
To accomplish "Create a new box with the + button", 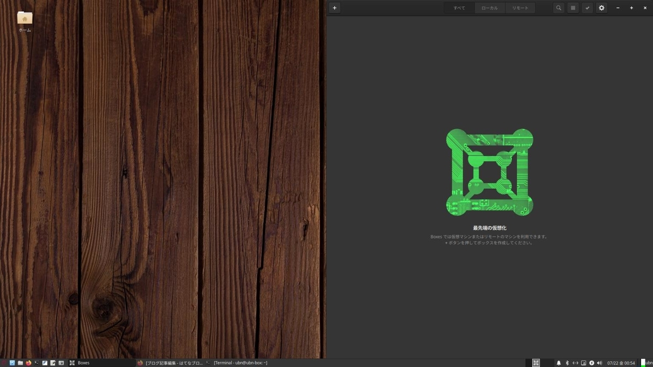I will 334,8.
